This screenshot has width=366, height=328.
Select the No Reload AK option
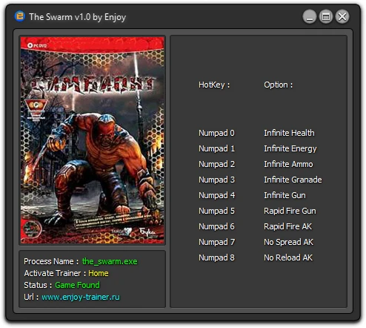pyautogui.click(x=288, y=258)
